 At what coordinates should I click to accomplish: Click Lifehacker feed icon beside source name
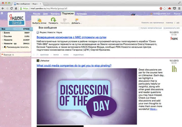pyautogui.click(x=38, y=60)
